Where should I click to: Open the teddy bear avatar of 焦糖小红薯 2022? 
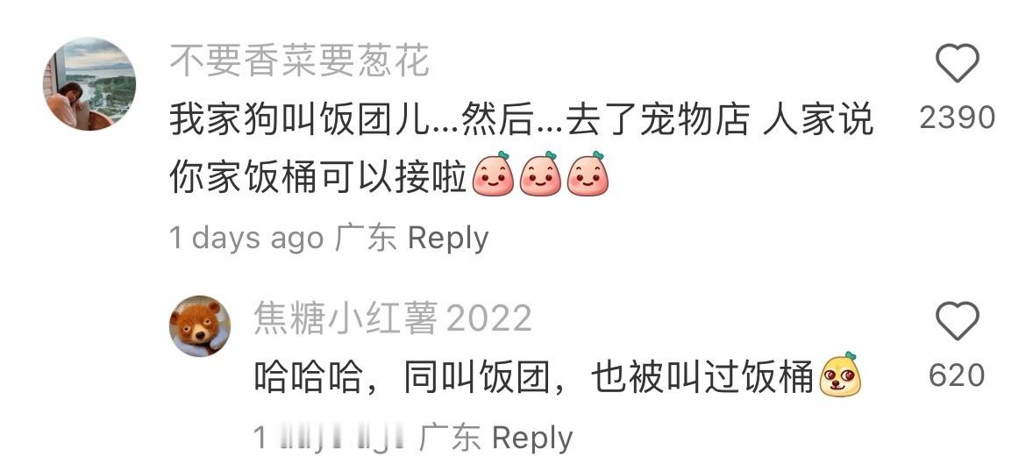(x=200, y=326)
